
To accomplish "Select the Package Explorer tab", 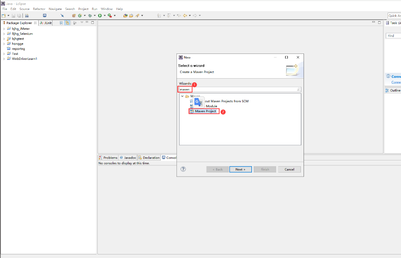I will pos(19,23).
